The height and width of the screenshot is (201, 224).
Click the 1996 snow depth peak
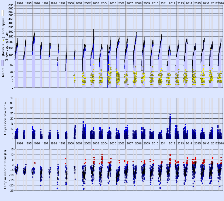pyautogui.click(x=35, y=33)
